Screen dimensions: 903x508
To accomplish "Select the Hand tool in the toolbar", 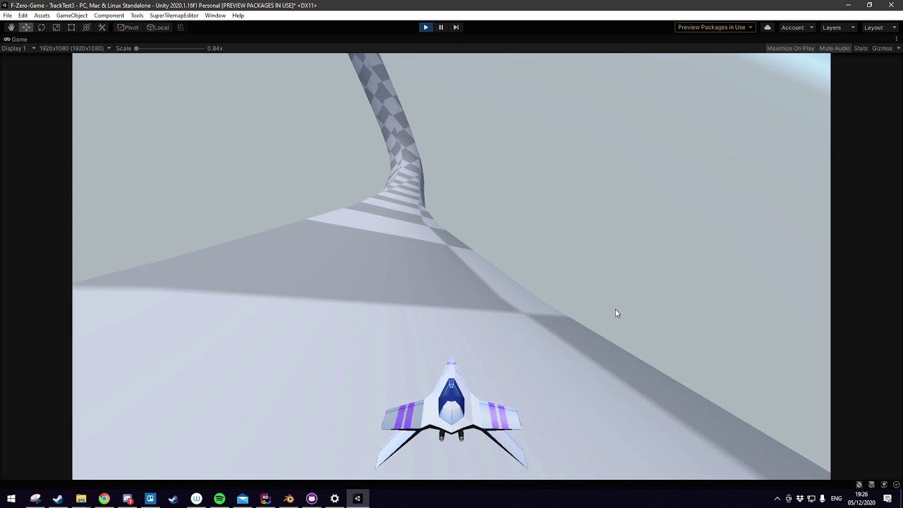I will click(x=11, y=27).
